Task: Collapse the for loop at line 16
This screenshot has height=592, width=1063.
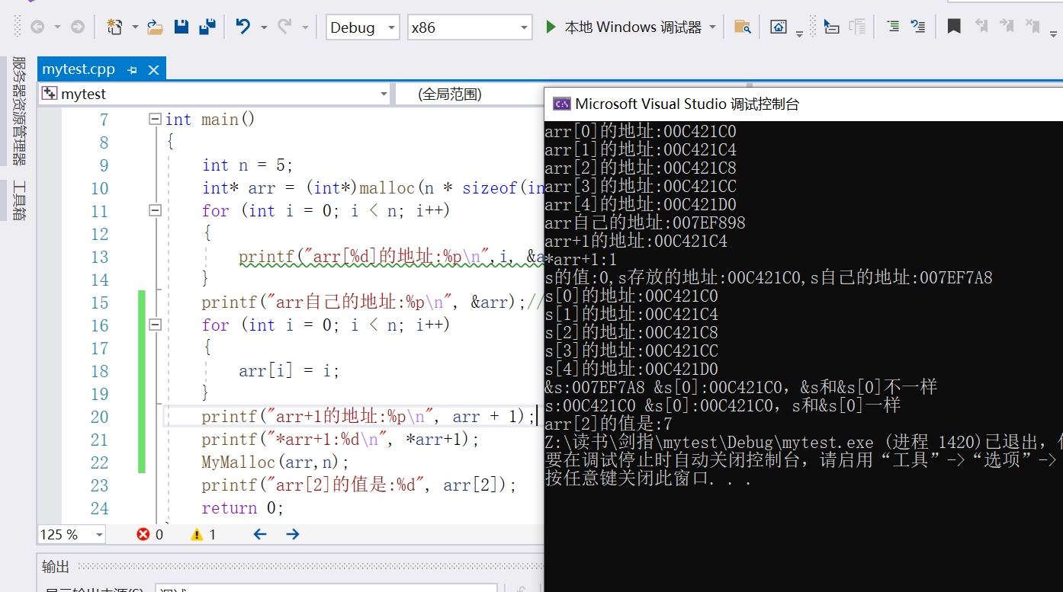Action: point(155,325)
